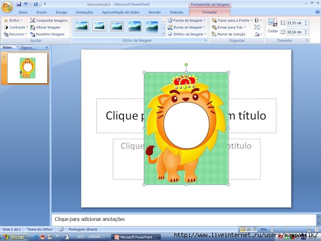321x241 pixels.
Task: Click the Redo/Repeat icon
Action: (x=36, y=4)
